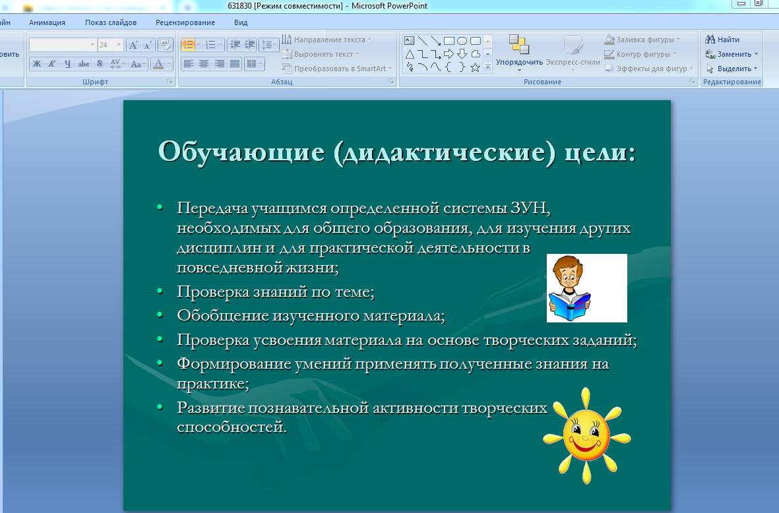Toggle underline (Ч) formatting
The width and height of the screenshot is (779, 513).
click(x=67, y=63)
